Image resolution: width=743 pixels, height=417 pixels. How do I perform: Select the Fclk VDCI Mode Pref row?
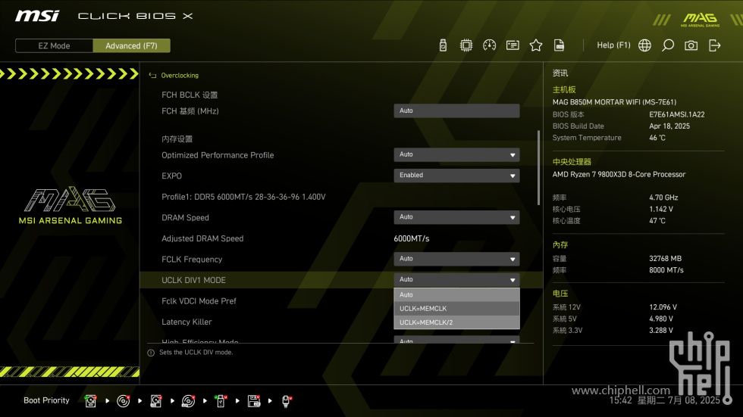(x=199, y=300)
